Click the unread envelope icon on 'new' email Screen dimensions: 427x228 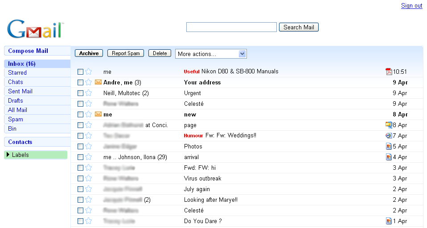pyautogui.click(x=98, y=114)
